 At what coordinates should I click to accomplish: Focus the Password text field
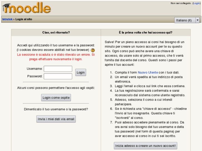click(58, 76)
